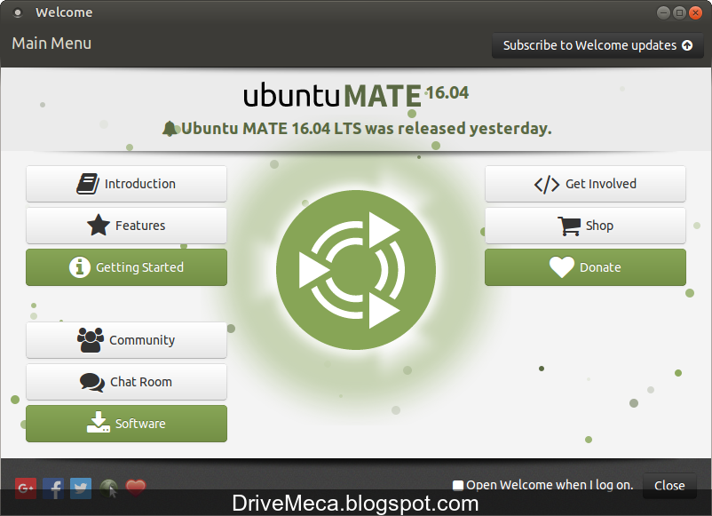Select the star icon on Features button
The height and width of the screenshot is (516, 712).
pyautogui.click(x=98, y=226)
